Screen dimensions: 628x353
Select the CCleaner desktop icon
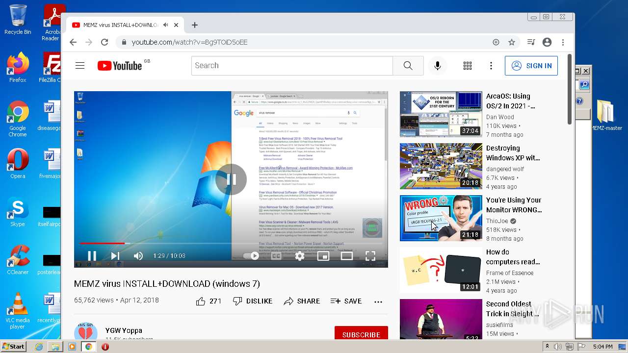[18, 260]
